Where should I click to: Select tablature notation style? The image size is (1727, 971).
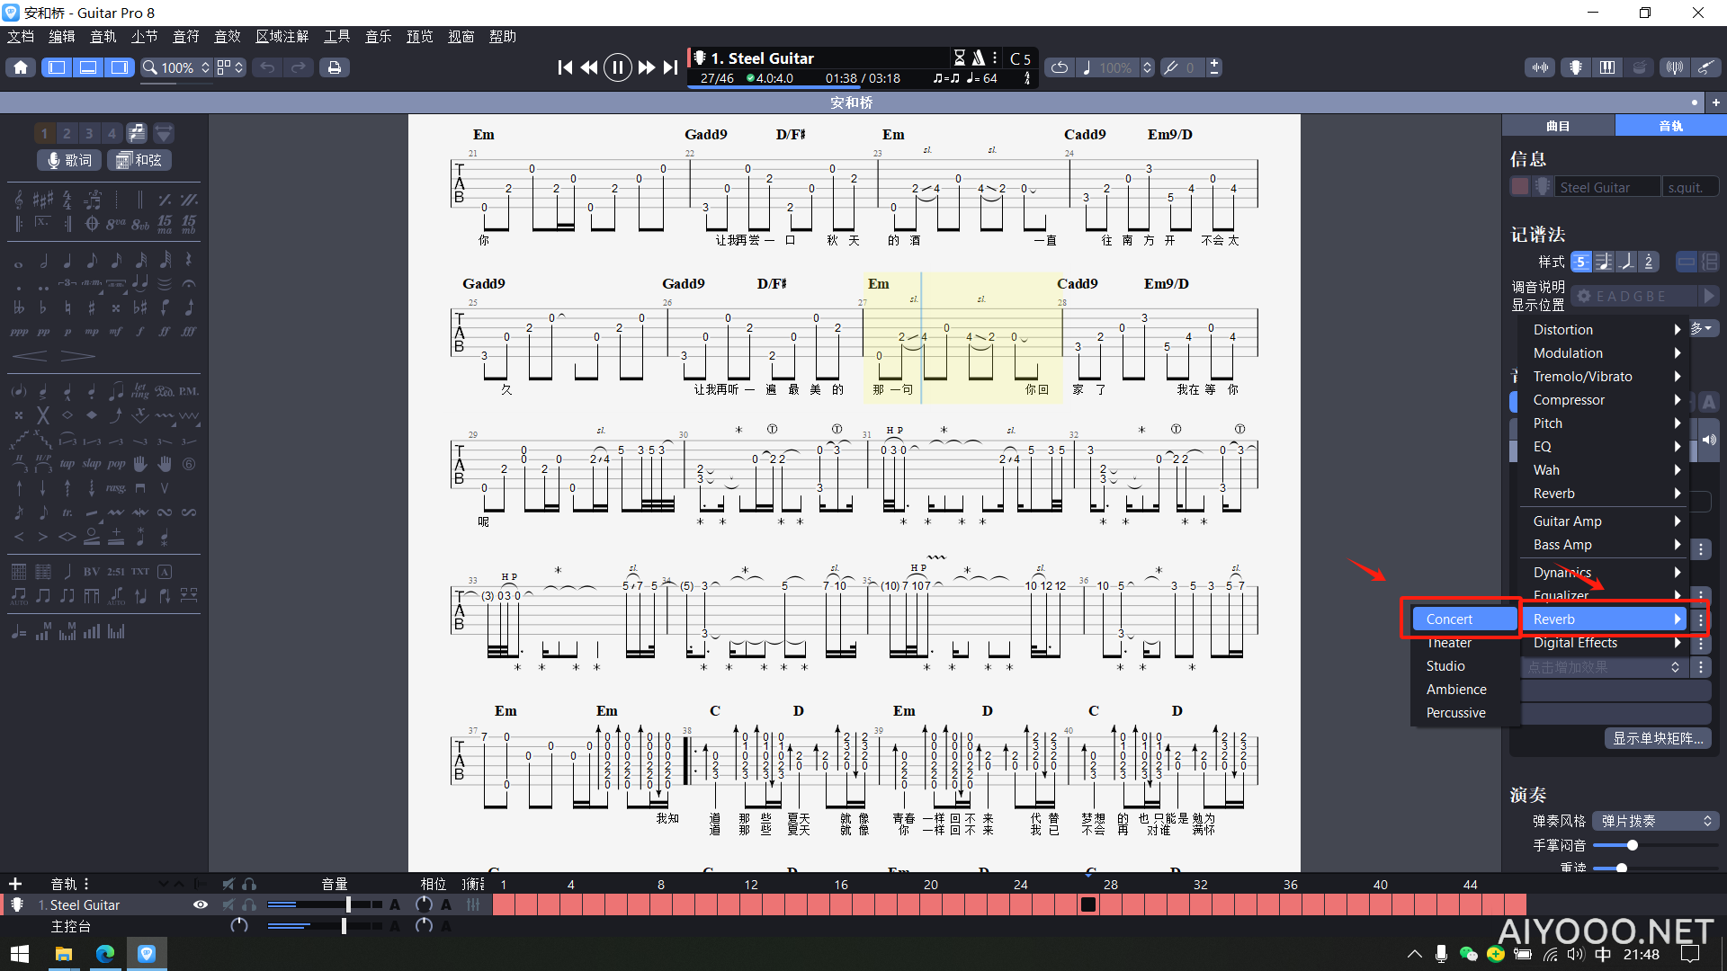tap(1580, 262)
